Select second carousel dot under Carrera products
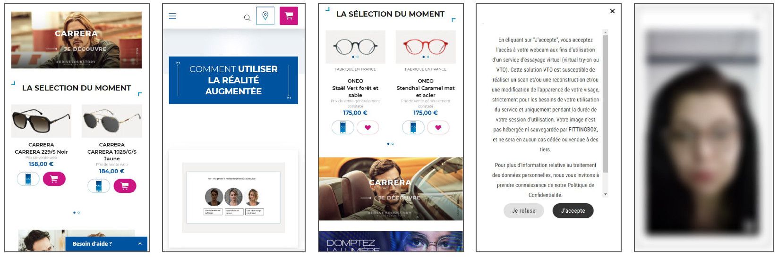The height and width of the screenshot is (257, 778). click(78, 213)
